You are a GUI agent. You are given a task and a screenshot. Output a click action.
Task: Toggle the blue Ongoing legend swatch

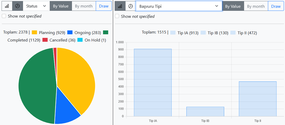click(70, 32)
